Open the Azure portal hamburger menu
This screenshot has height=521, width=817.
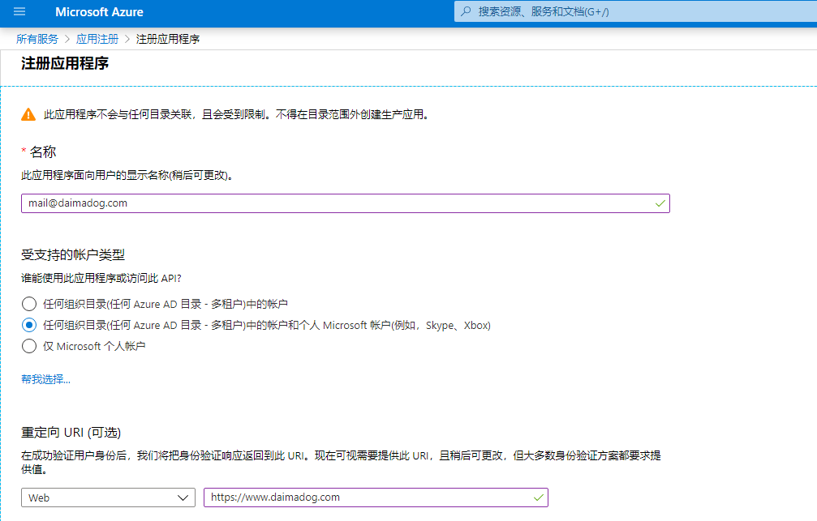point(19,12)
